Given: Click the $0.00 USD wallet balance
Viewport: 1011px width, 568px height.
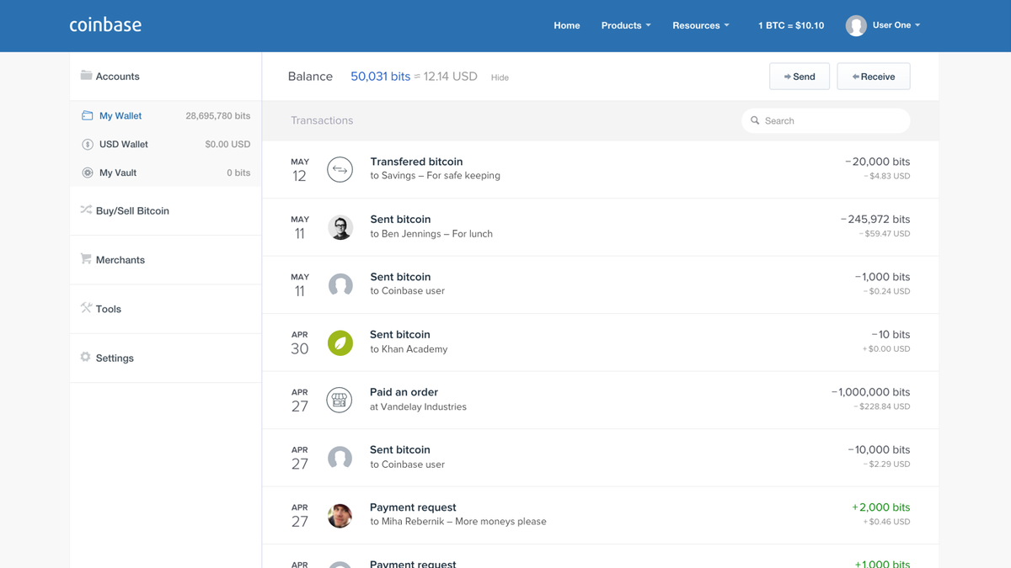Looking at the screenshot, I should [227, 145].
